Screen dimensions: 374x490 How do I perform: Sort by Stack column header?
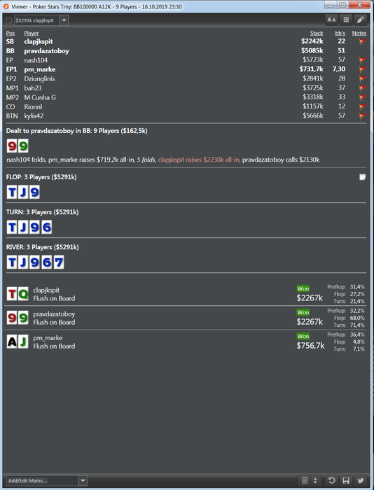coord(317,33)
